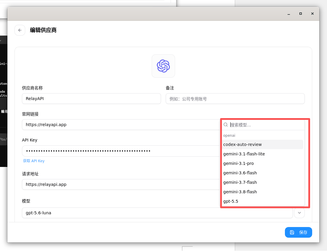Click the 官网链接 URL input field
Screen dimensions: 327x251
pos(121,125)
